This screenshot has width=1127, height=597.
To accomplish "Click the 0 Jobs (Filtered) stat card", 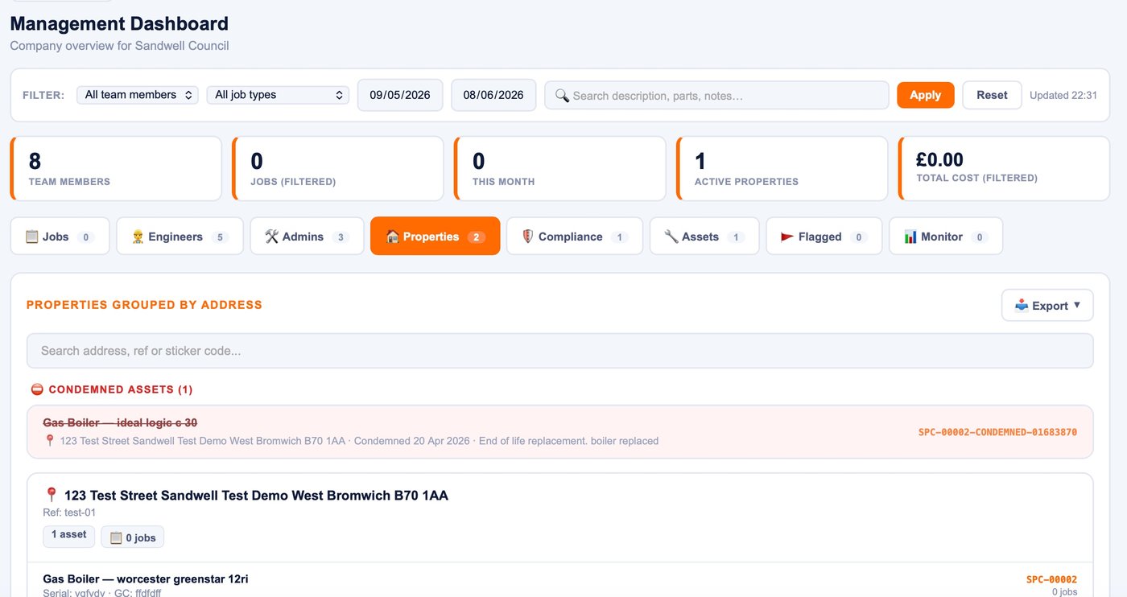I will click(x=338, y=168).
